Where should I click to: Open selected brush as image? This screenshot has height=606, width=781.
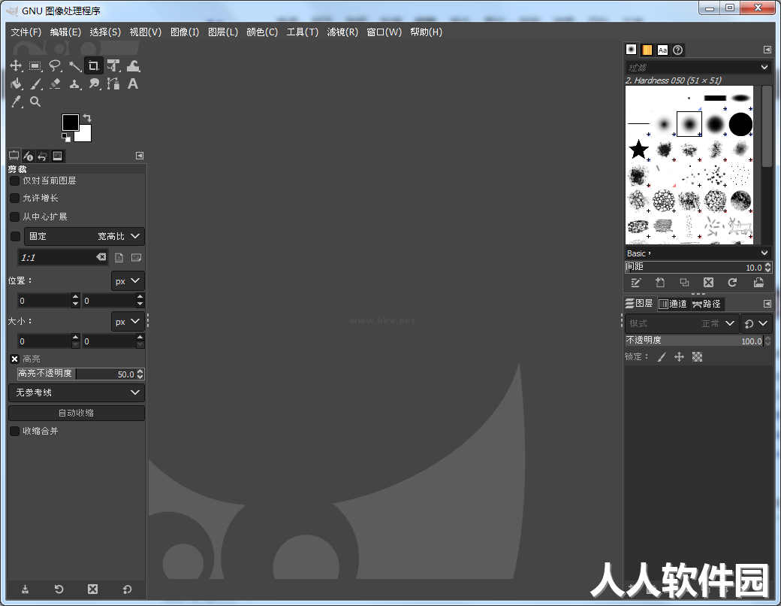(x=758, y=283)
